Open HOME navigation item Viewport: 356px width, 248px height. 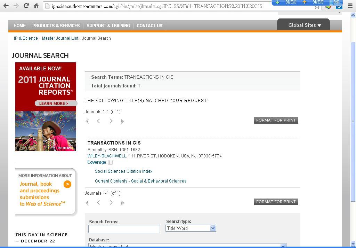19,26
